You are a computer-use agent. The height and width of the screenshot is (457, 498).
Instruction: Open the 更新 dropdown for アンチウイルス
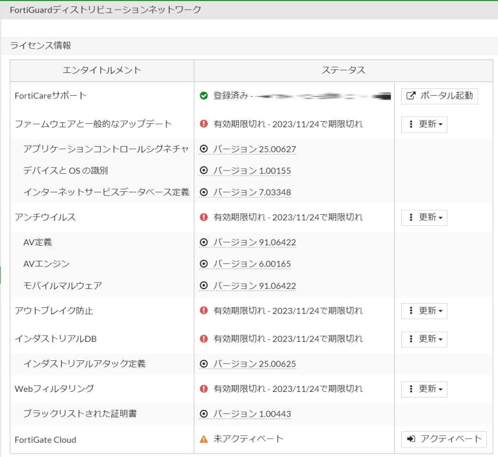[424, 218]
